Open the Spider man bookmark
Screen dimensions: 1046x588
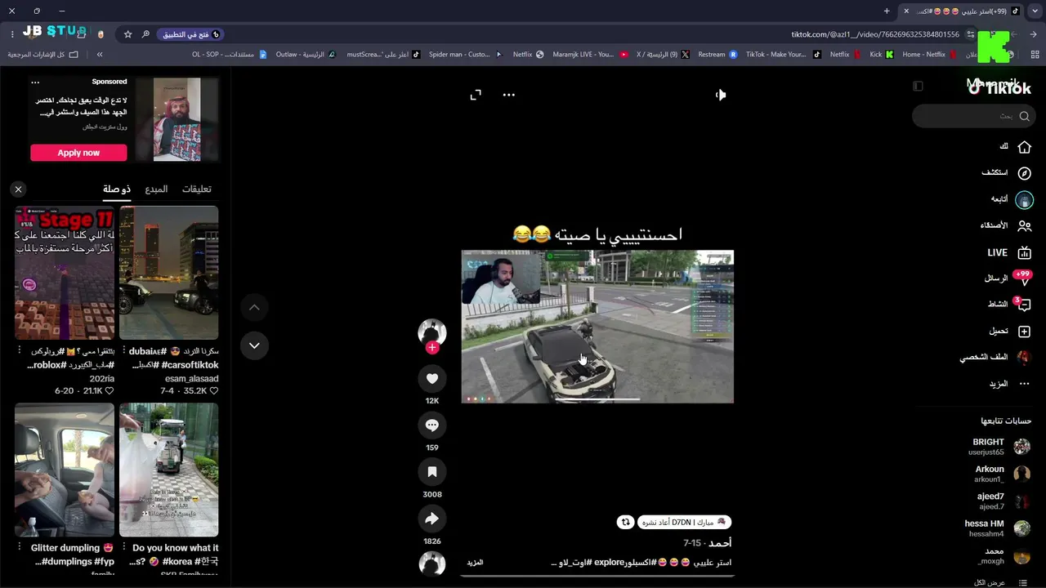465,55
